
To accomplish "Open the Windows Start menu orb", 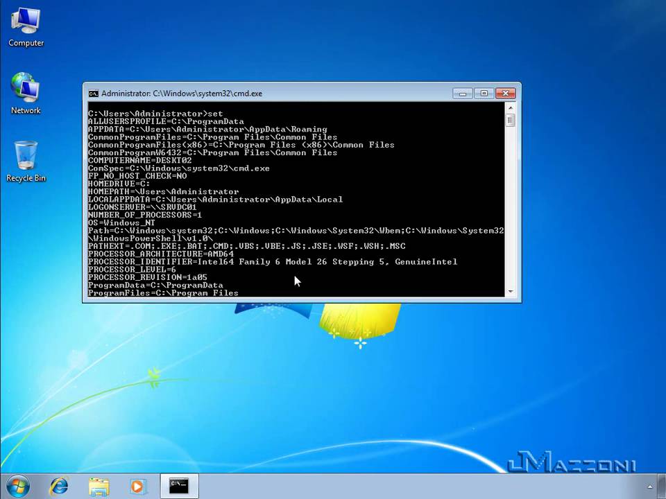I will coord(18,487).
